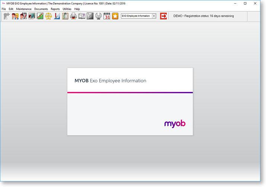Click the floppy disk backup icon
The width and height of the screenshot is (266, 187).
pyautogui.click(x=90, y=16)
